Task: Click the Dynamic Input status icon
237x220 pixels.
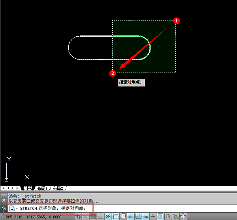Action: 145,216
